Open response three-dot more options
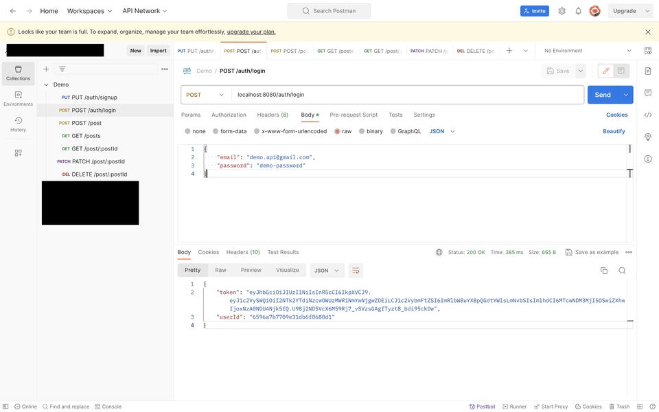This screenshot has width=659, height=412. tap(629, 253)
